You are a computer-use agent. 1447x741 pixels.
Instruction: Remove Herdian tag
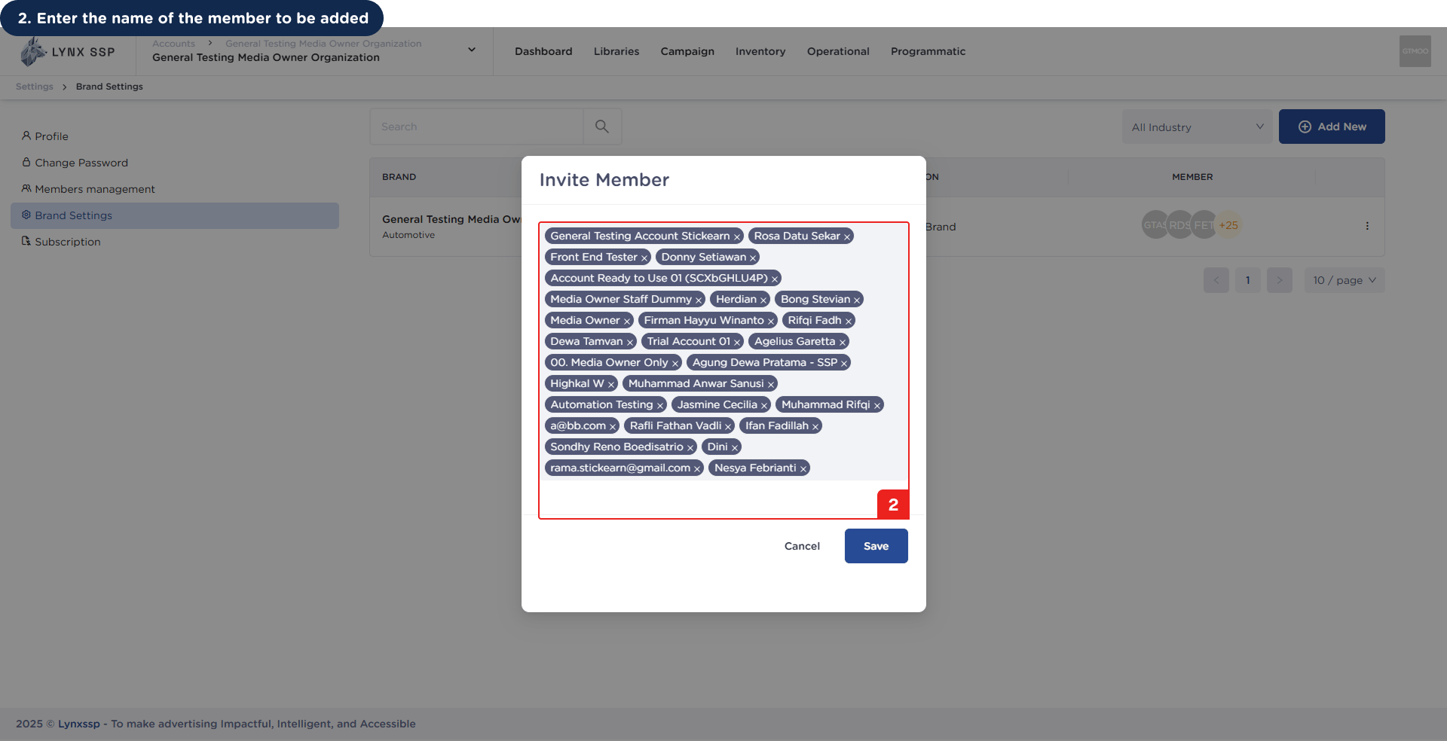[x=763, y=300]
